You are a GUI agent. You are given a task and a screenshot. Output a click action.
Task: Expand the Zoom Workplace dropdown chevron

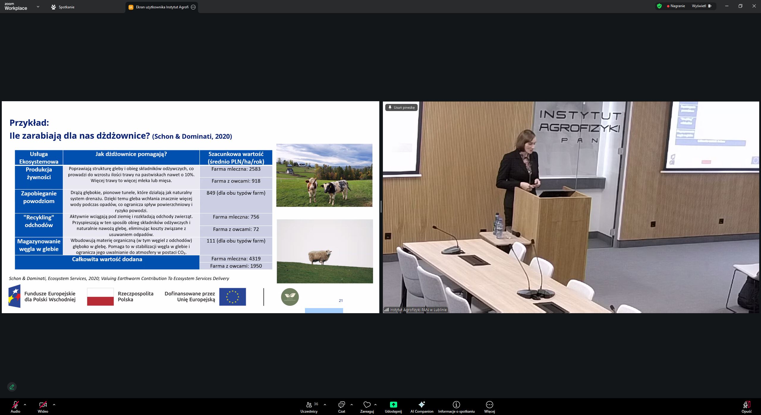38,7
